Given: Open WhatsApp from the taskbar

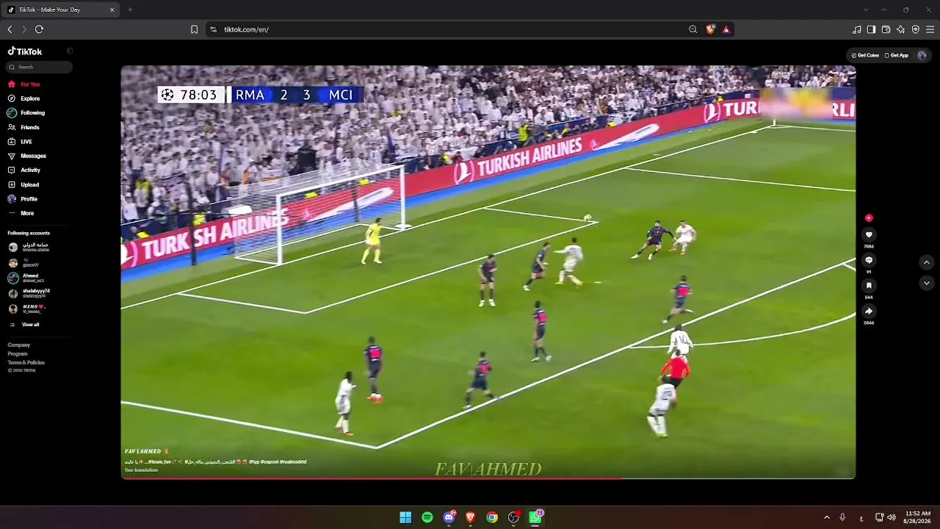Looking at the screenshot, I should [535, 517].
